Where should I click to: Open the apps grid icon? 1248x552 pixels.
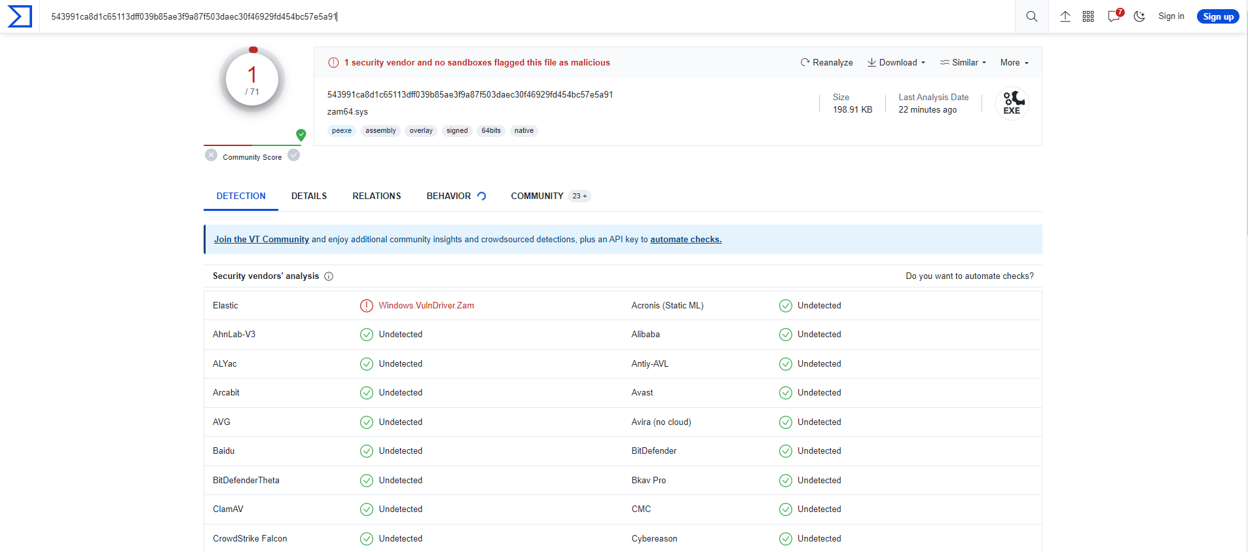1088,16
